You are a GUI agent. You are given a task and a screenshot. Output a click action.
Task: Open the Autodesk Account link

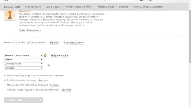74,43
